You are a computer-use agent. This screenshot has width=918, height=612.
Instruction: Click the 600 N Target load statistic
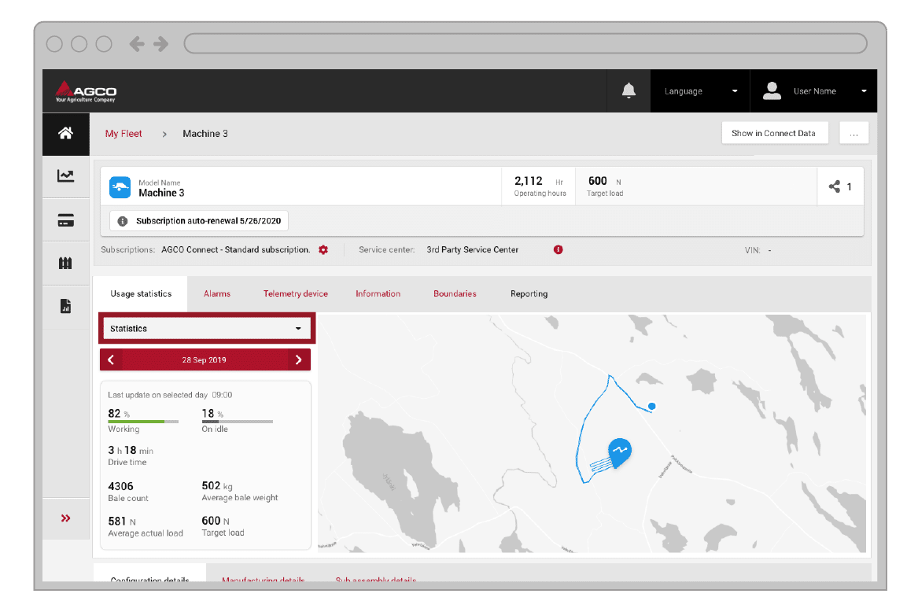216,522
